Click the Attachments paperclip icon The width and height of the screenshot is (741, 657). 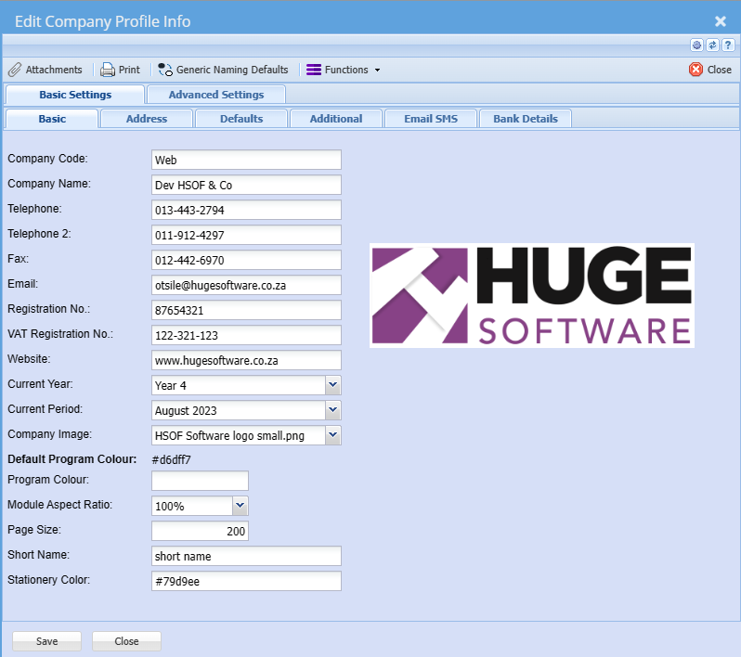15,70
